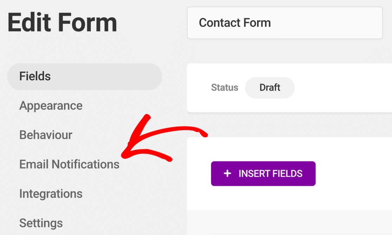This screenshot has width=392, height=235.
Task: Click the Status label
Action: point(224,88)
